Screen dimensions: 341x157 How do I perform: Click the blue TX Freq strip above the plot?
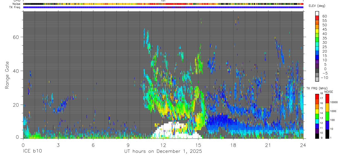(x=163, y=7)
